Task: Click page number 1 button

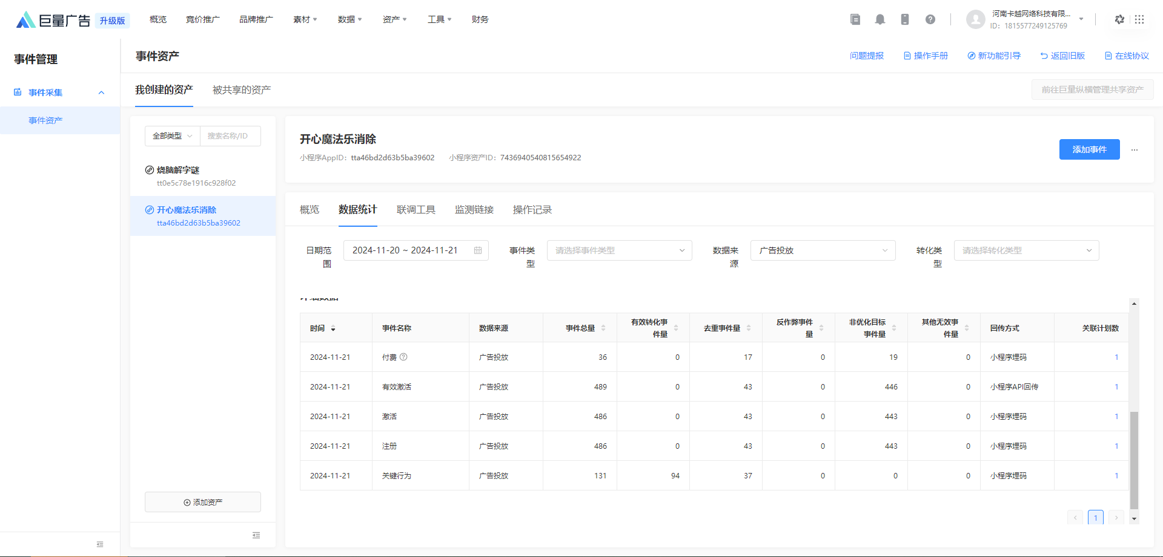Action: point(1096,518)
